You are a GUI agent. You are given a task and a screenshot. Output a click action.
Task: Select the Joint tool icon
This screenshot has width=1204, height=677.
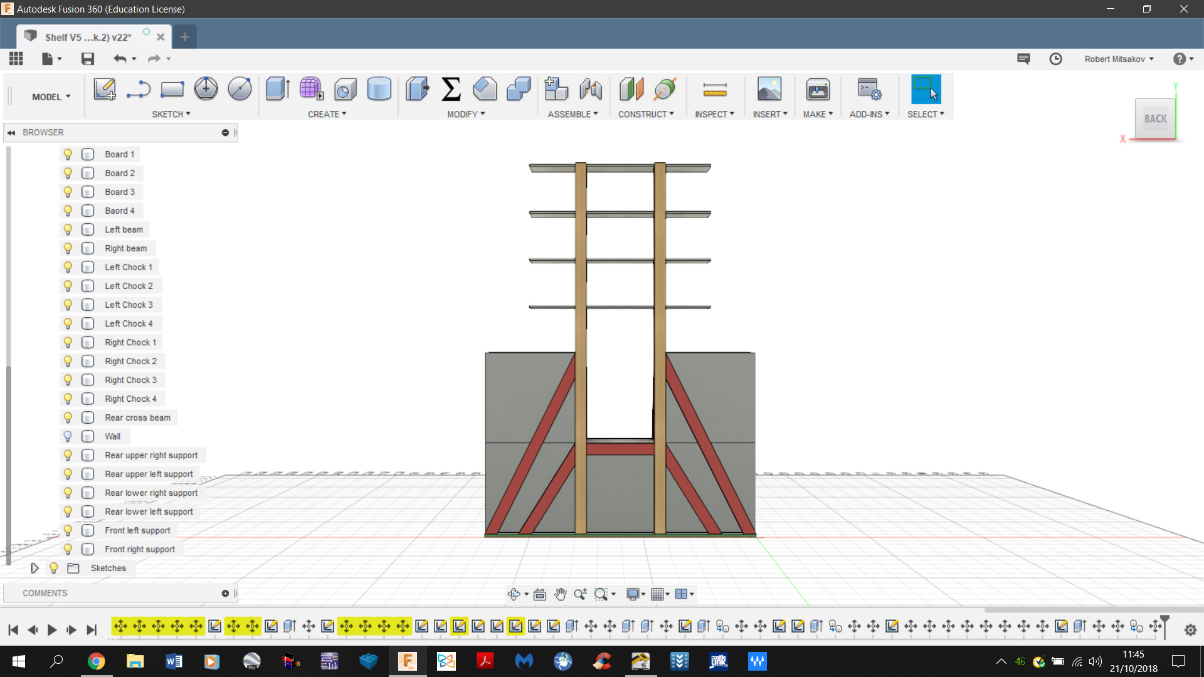[590, 89]
